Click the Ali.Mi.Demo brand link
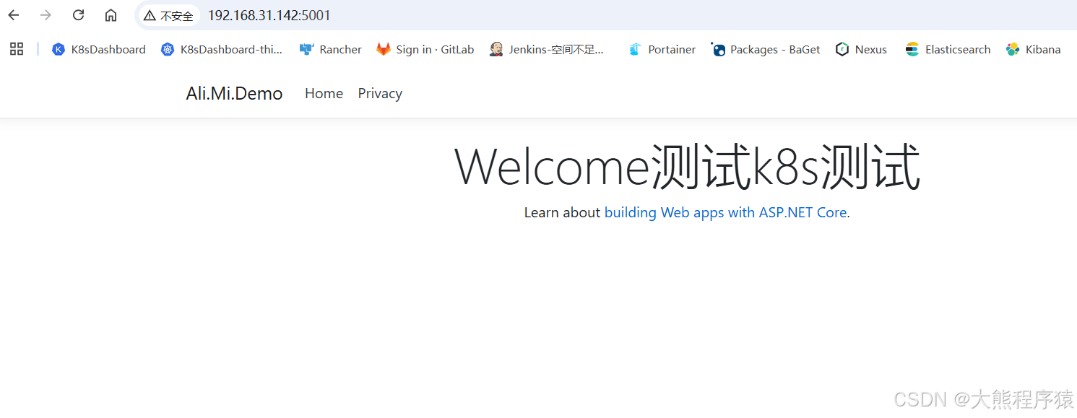 tap(234, 93)
